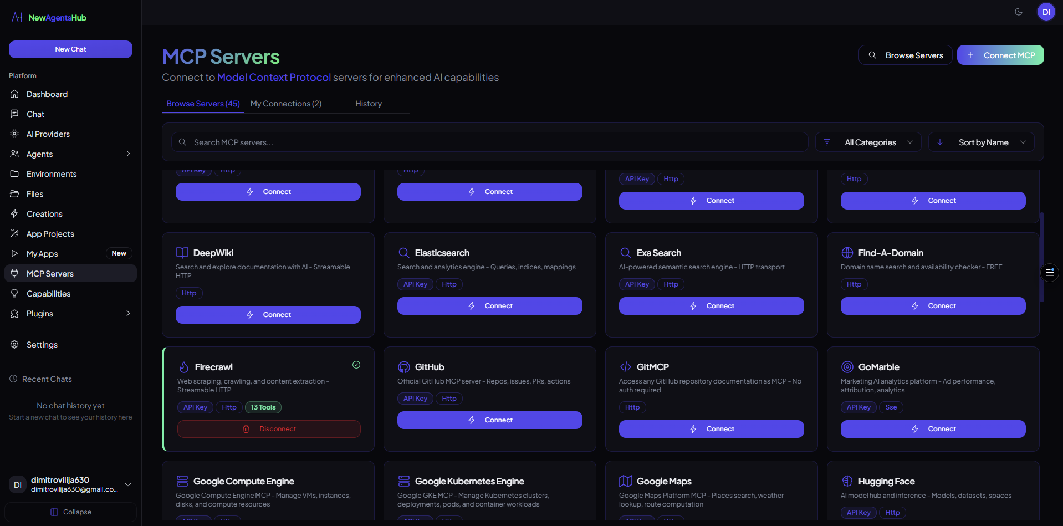Click the Plugins puzzle icon
The height and width of the screenshot is (526, 1063).
tap(14, 314)
